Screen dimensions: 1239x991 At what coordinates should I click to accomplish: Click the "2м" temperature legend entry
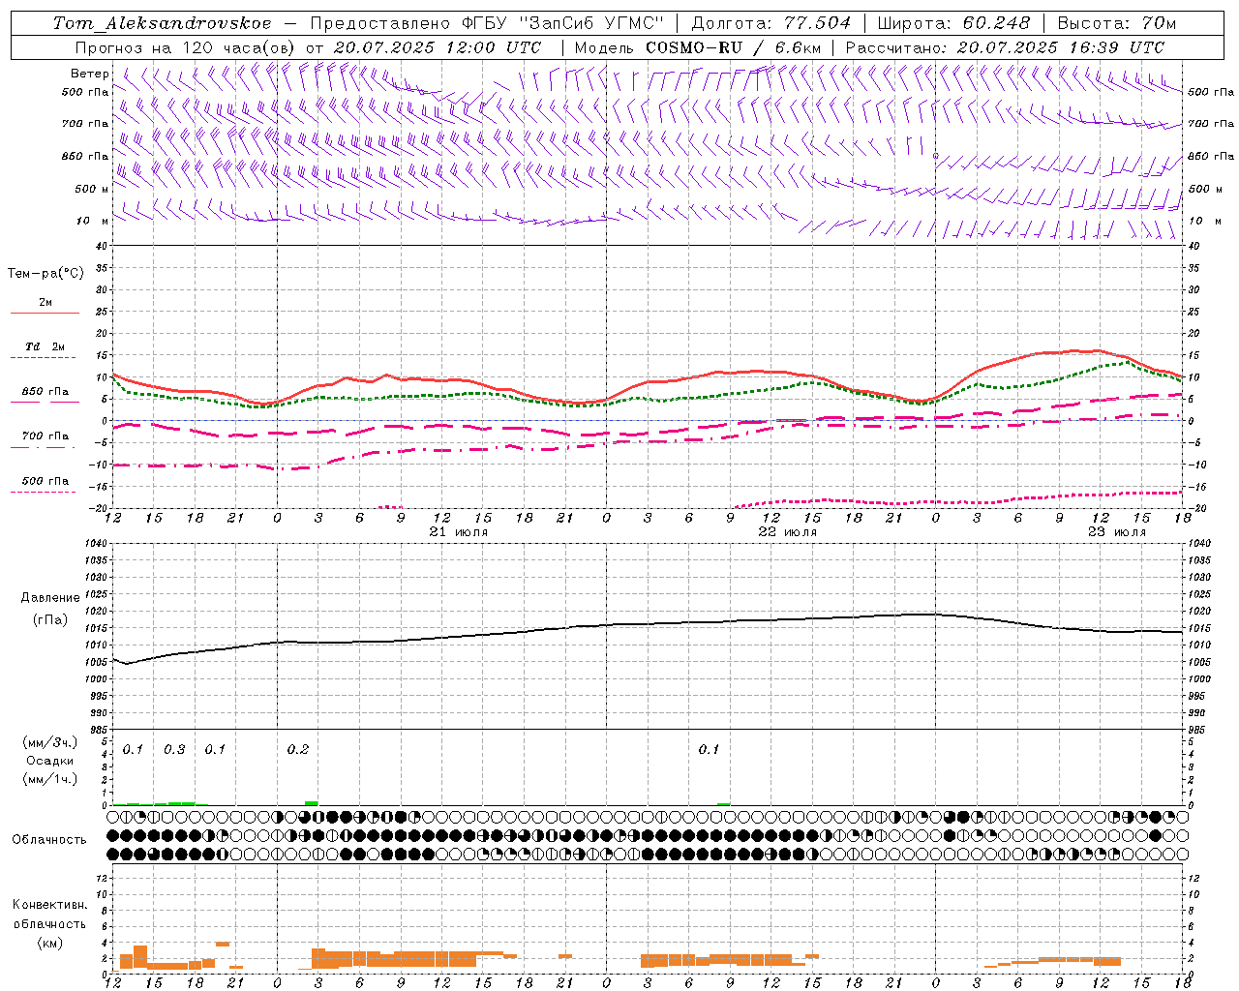pos(45,303)
